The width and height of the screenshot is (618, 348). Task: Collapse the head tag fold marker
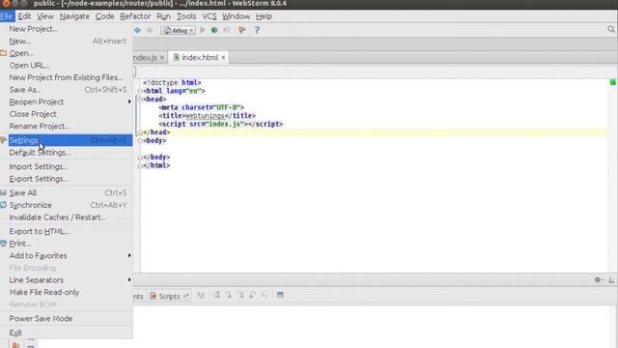tap(140, 100)
